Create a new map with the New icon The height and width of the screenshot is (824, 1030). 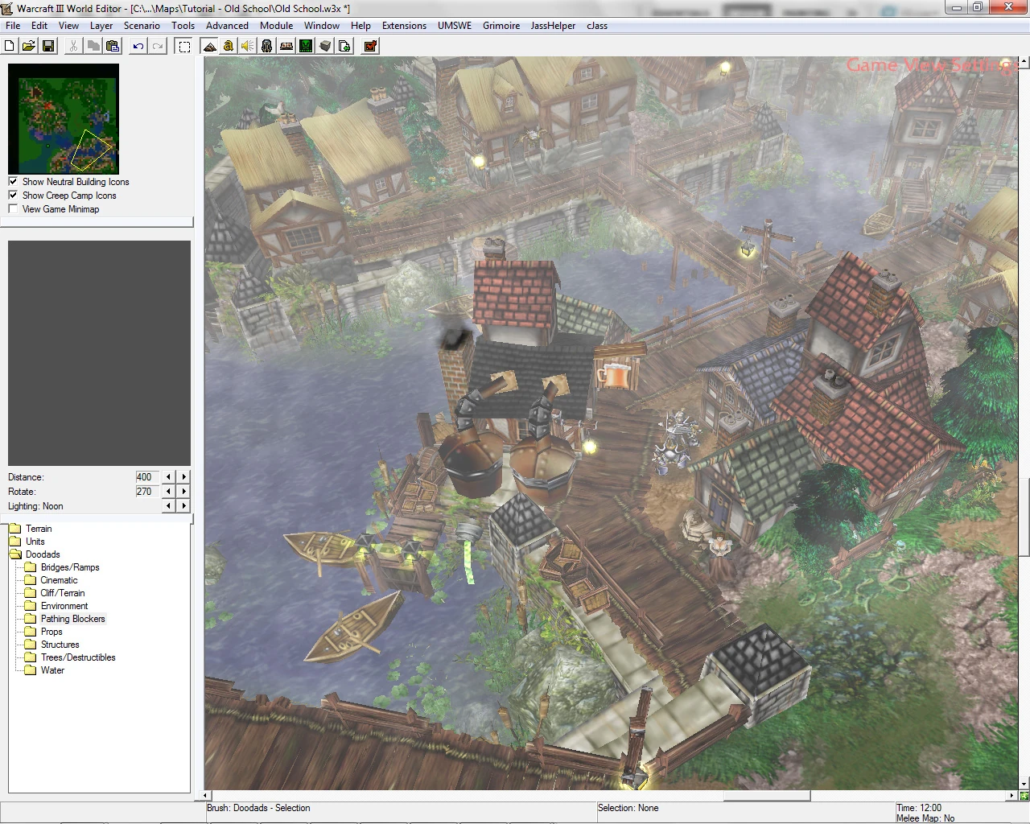pos(10,46)
